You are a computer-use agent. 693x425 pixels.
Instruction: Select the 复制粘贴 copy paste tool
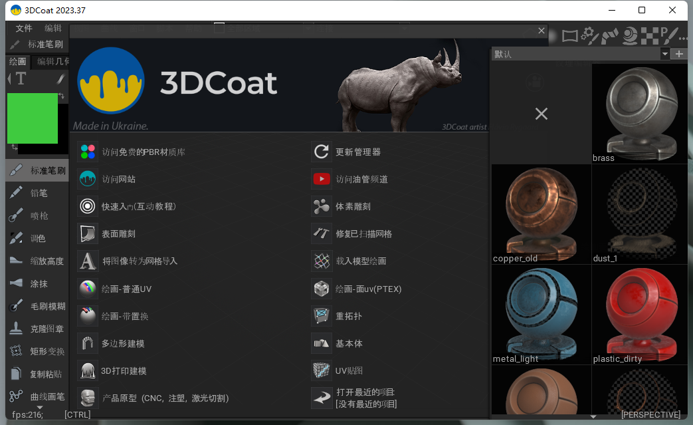click(37, 374)
